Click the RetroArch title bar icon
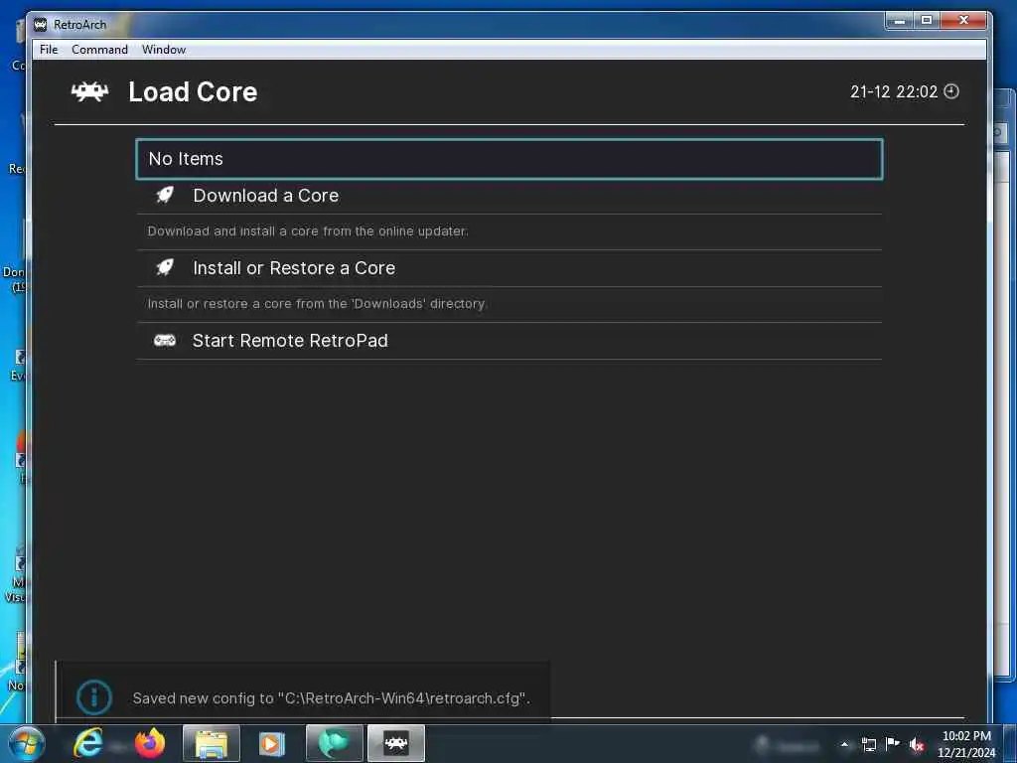This screenshot has width=1017, height=763. (40, 25)
